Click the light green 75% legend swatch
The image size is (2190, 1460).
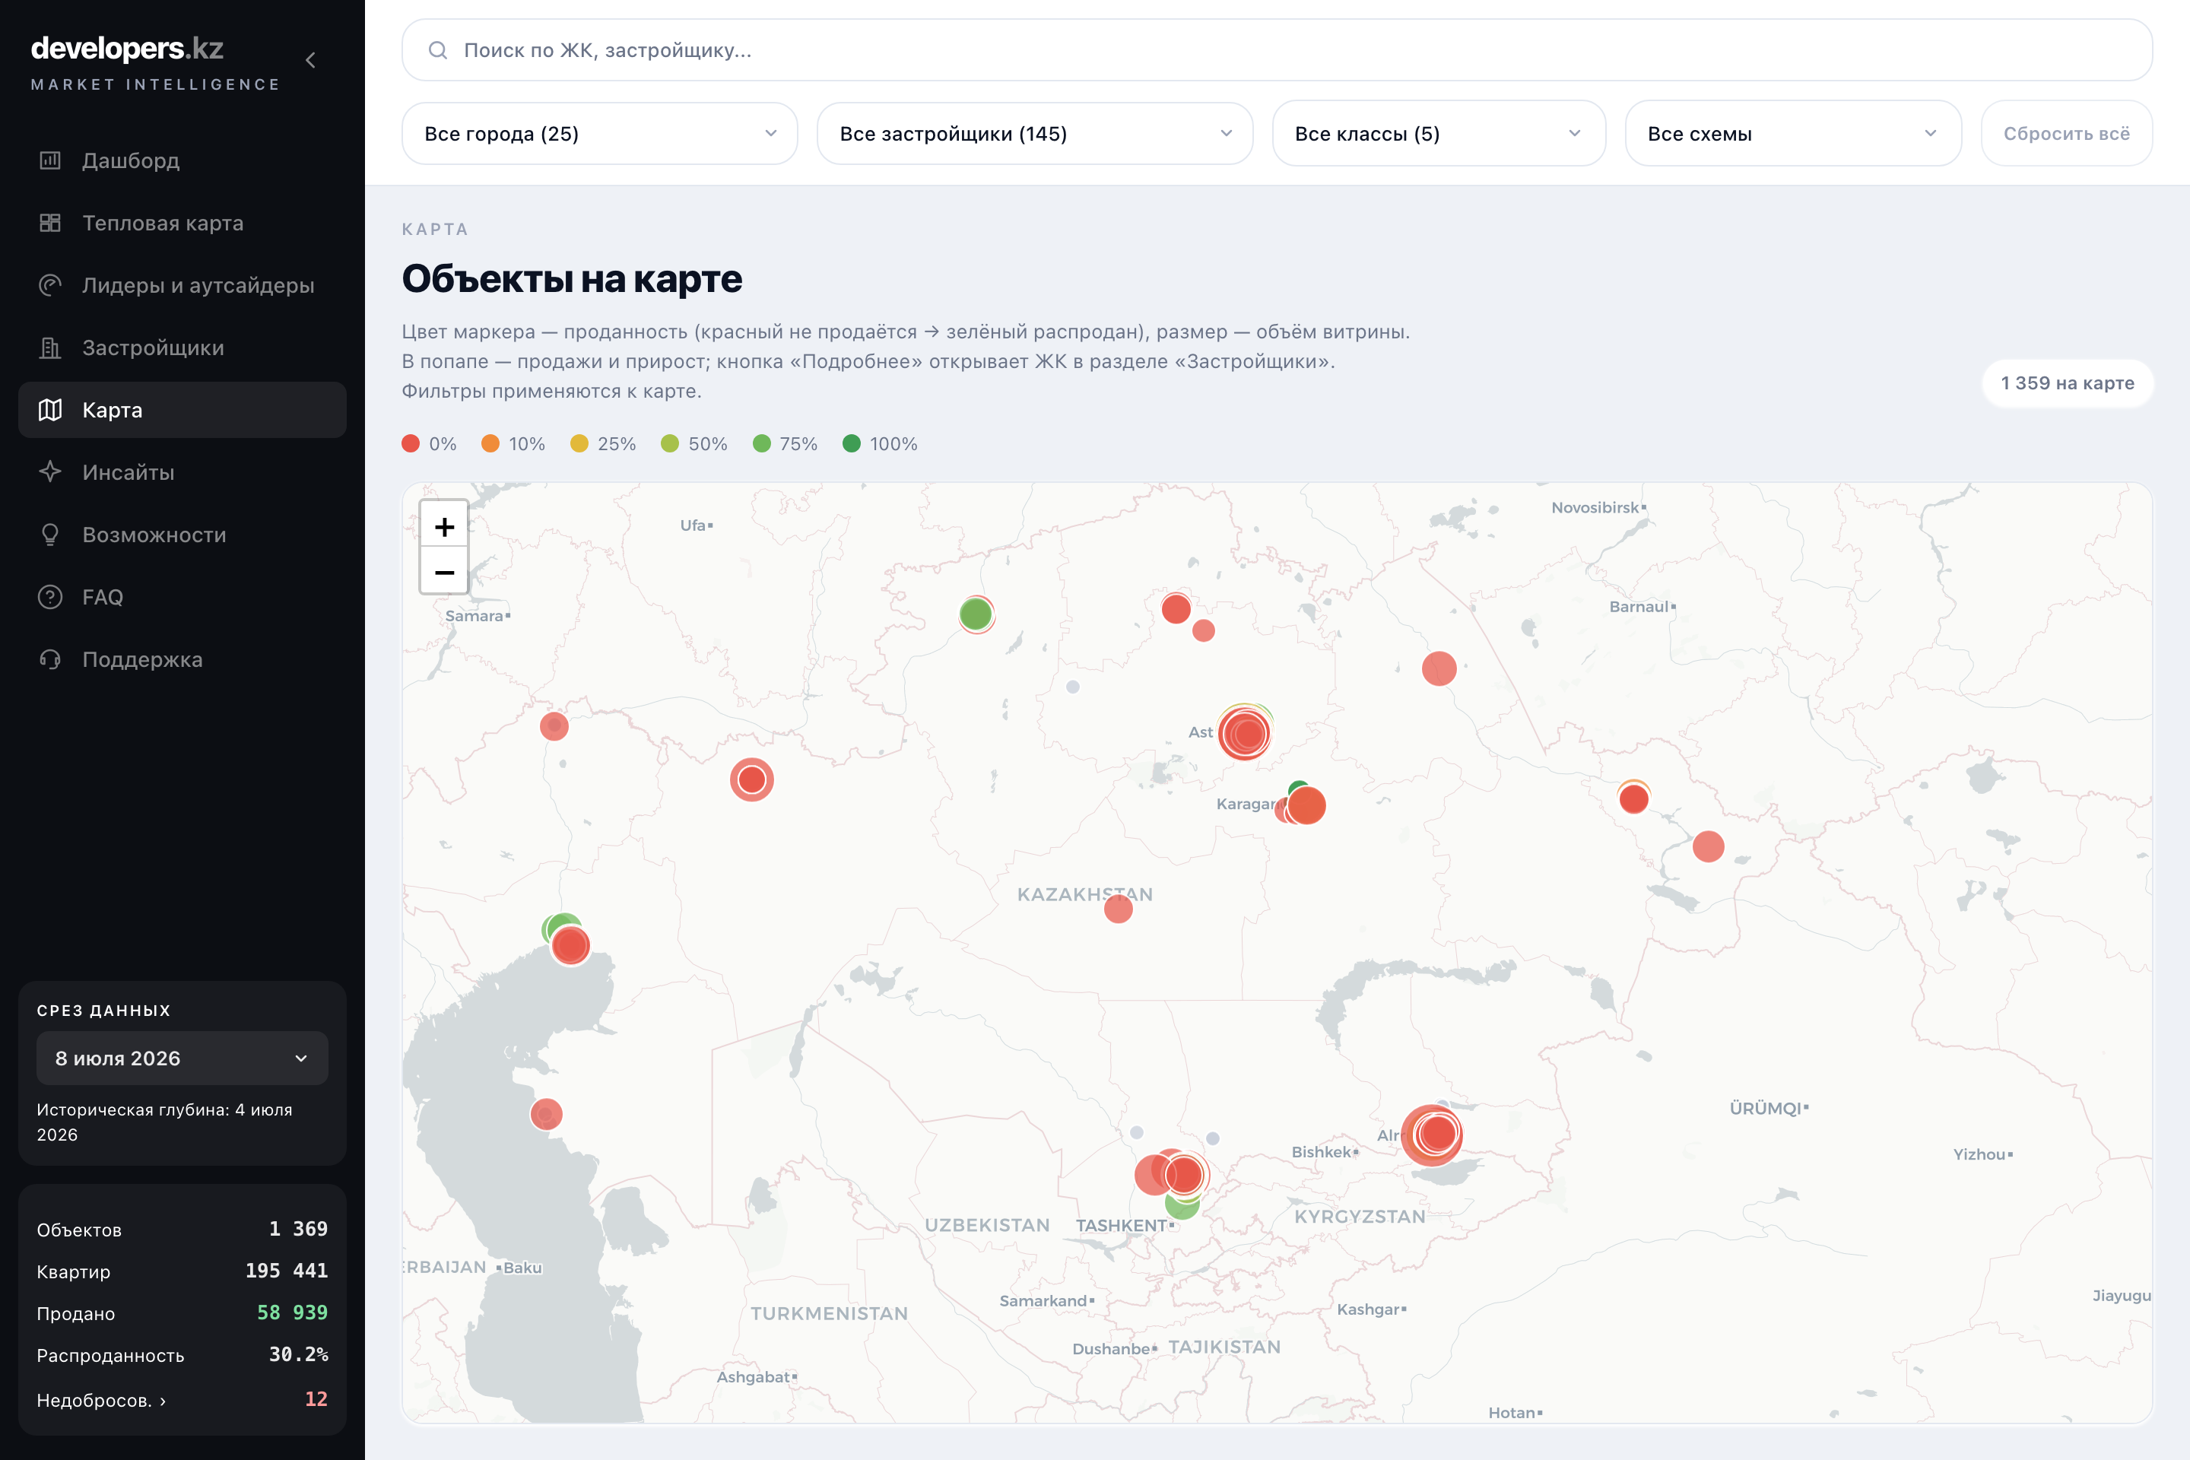762,443
